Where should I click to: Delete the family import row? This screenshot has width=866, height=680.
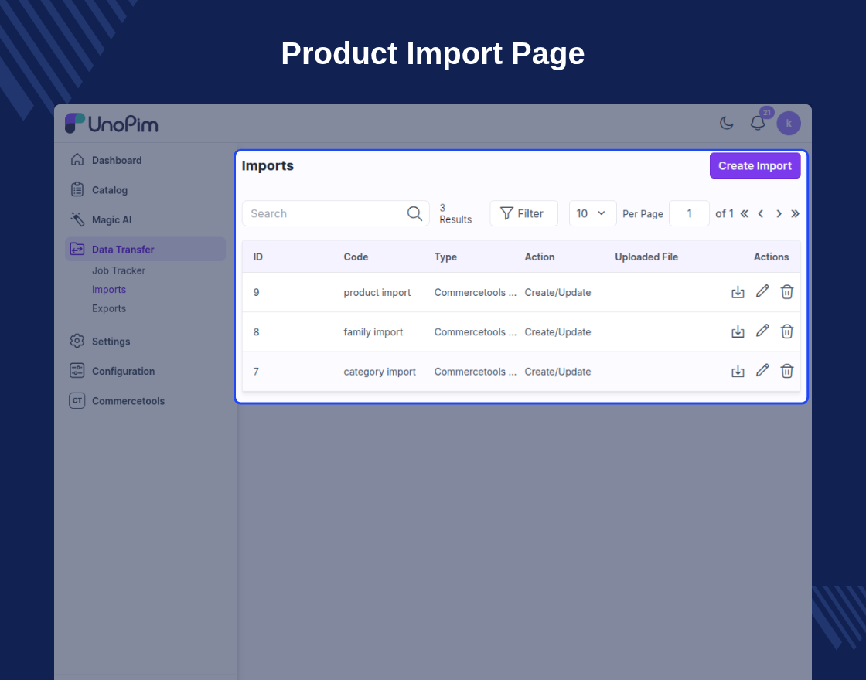point(787,331)
